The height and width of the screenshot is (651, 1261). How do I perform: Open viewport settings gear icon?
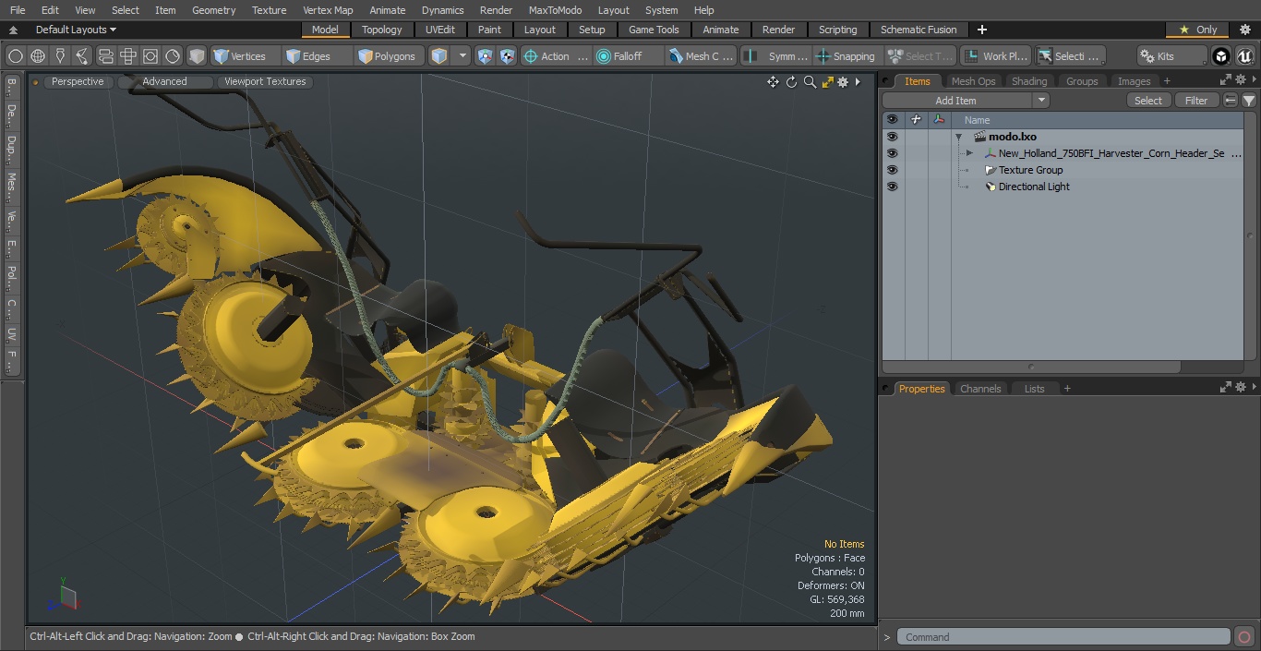[x=843, y=82]
